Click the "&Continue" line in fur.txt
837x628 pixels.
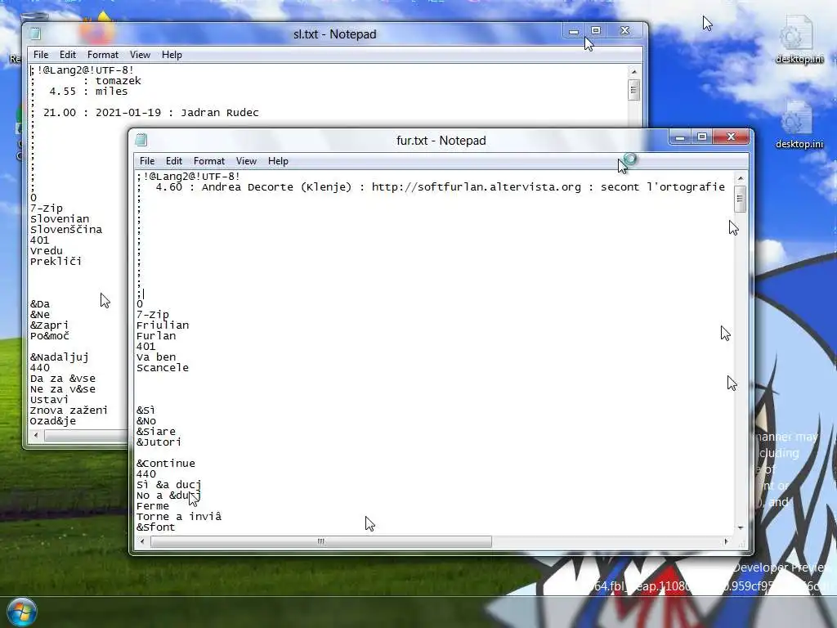coord(165,464)
